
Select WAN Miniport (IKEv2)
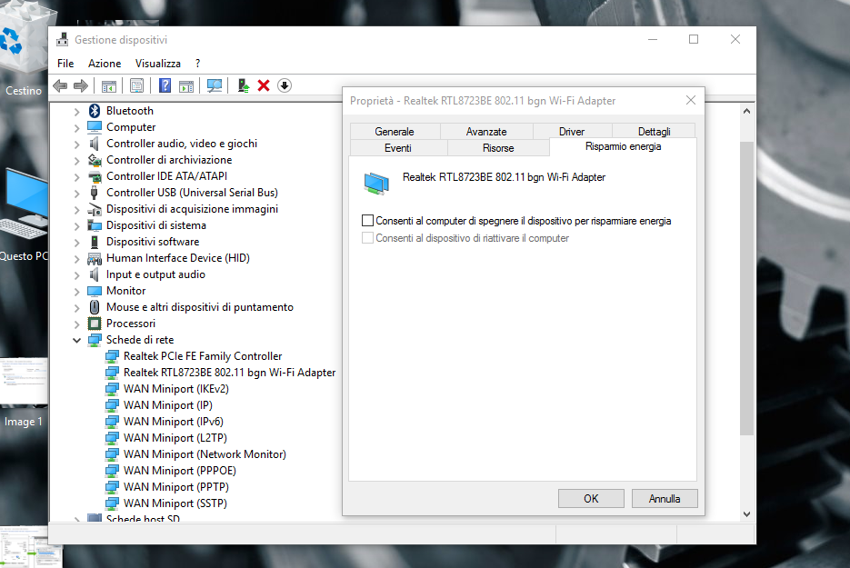176,389
